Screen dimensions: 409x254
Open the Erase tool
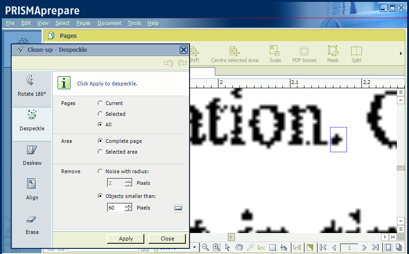tap(32, 224)
